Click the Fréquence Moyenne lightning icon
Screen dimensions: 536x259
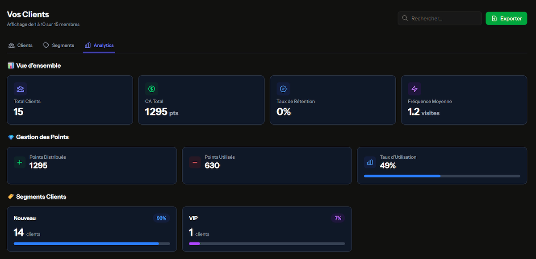click(x=414, y=89)
